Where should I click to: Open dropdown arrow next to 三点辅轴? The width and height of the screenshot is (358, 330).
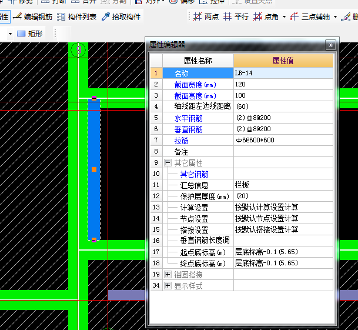click(x=335, y=16)
